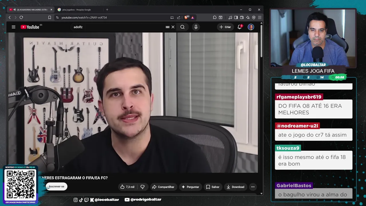This screenshot has height=206, width=366.
Task: Download the video
Action: pos(235,187)
